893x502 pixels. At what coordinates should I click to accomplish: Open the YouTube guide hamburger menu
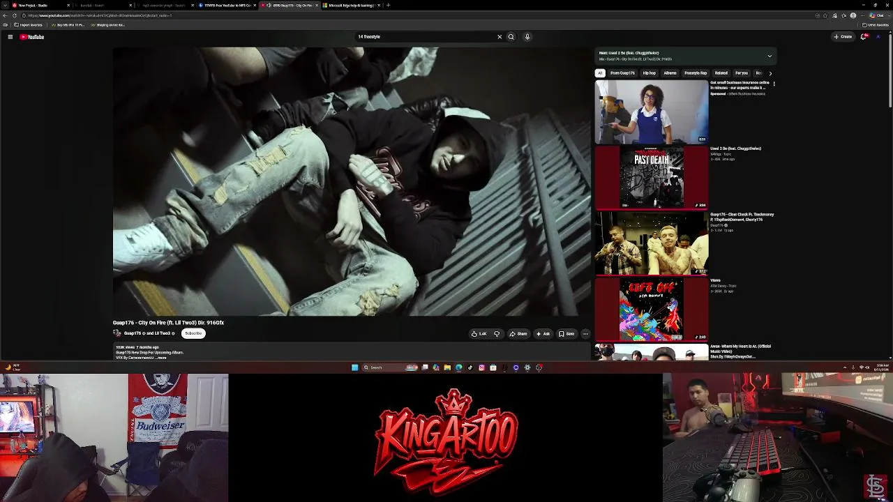click(10, 37)
